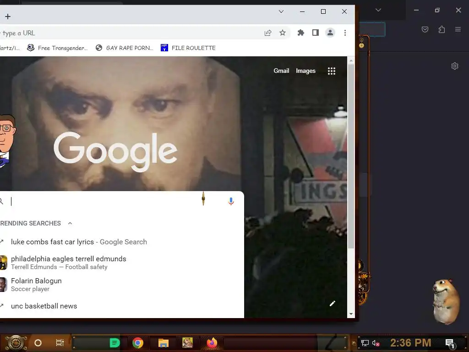The width and height of the screenshot is (469, 352).
Task: Unmute volume from tray speaker icon
Action: coord(376,343)
